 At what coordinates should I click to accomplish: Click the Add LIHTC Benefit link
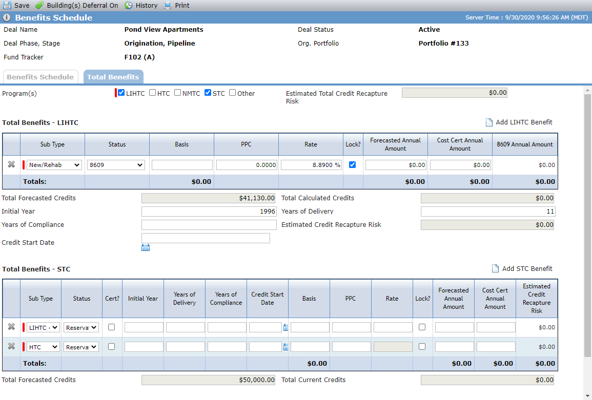[524, 122]
